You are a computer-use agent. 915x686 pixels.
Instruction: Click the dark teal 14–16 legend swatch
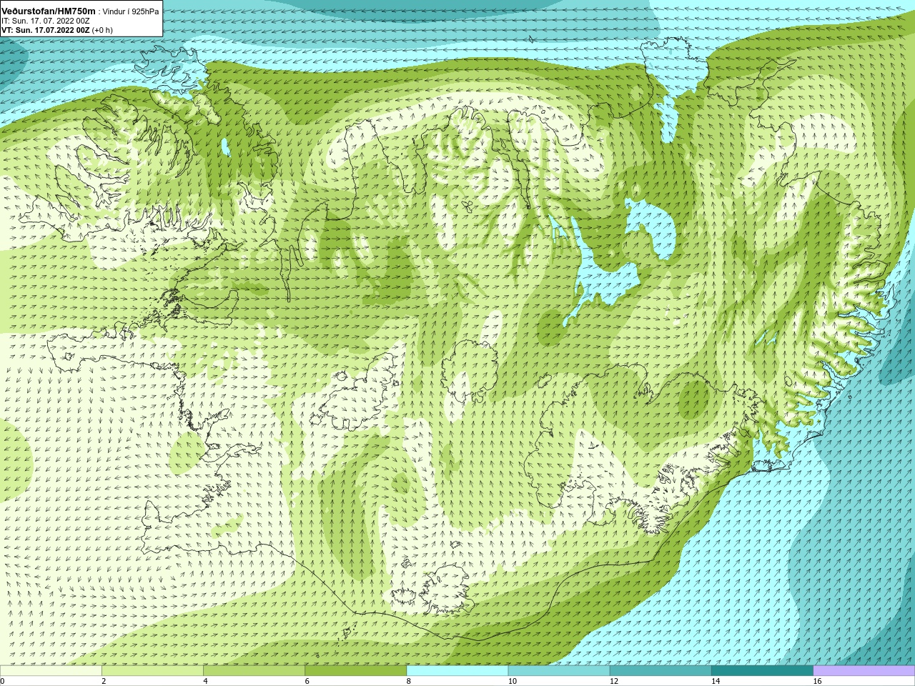pos(762,671)
